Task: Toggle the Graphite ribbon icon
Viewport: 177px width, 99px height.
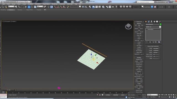Action: 93,7
